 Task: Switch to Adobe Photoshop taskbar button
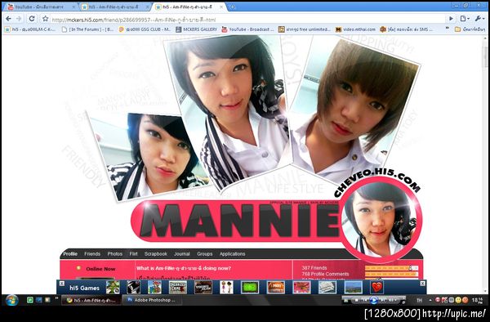152,300
